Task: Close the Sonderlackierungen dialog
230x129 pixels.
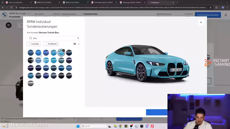Action: coord(201,22)
